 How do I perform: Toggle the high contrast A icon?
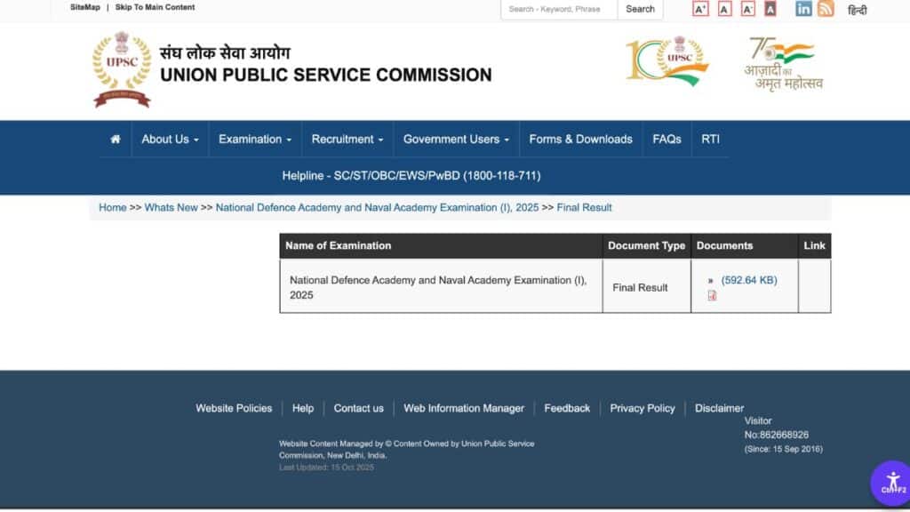click(x=770, y=9)
